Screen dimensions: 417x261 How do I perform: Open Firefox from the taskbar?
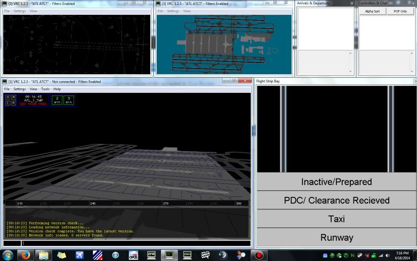[26, 255]
